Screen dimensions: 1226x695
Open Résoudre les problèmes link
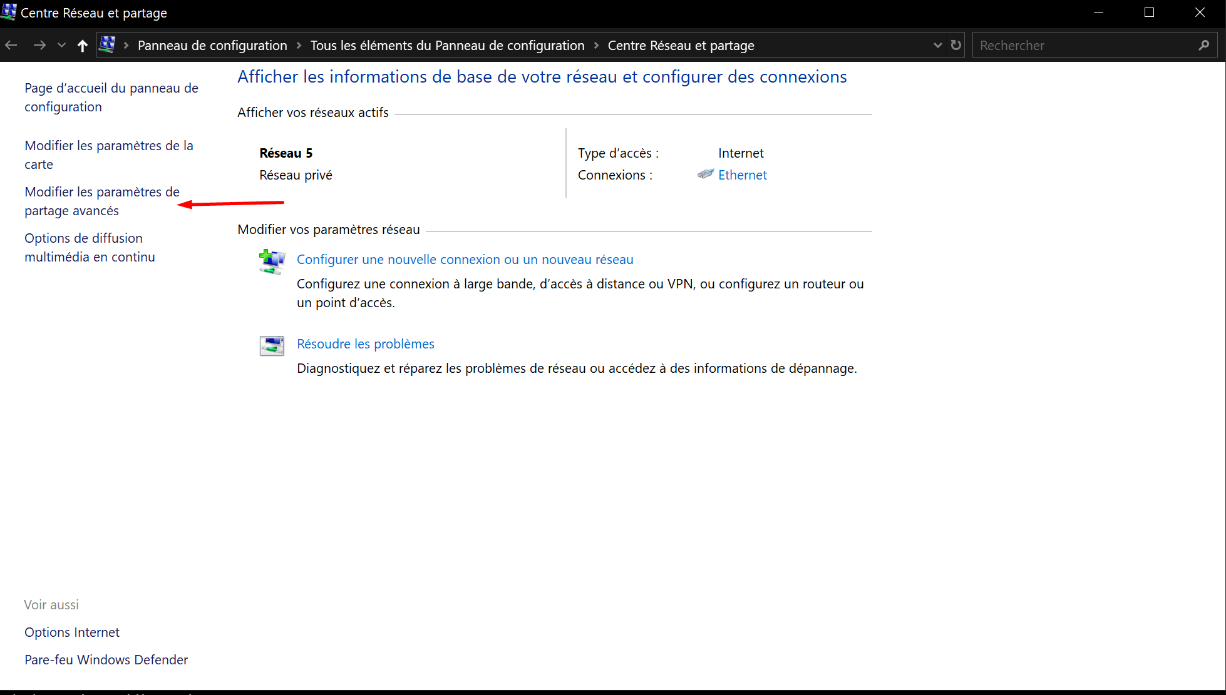point(365,344)
